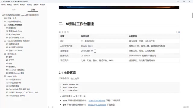Align table column center icon
Viewport: 193px width, 108px height.
pos(65,32)
